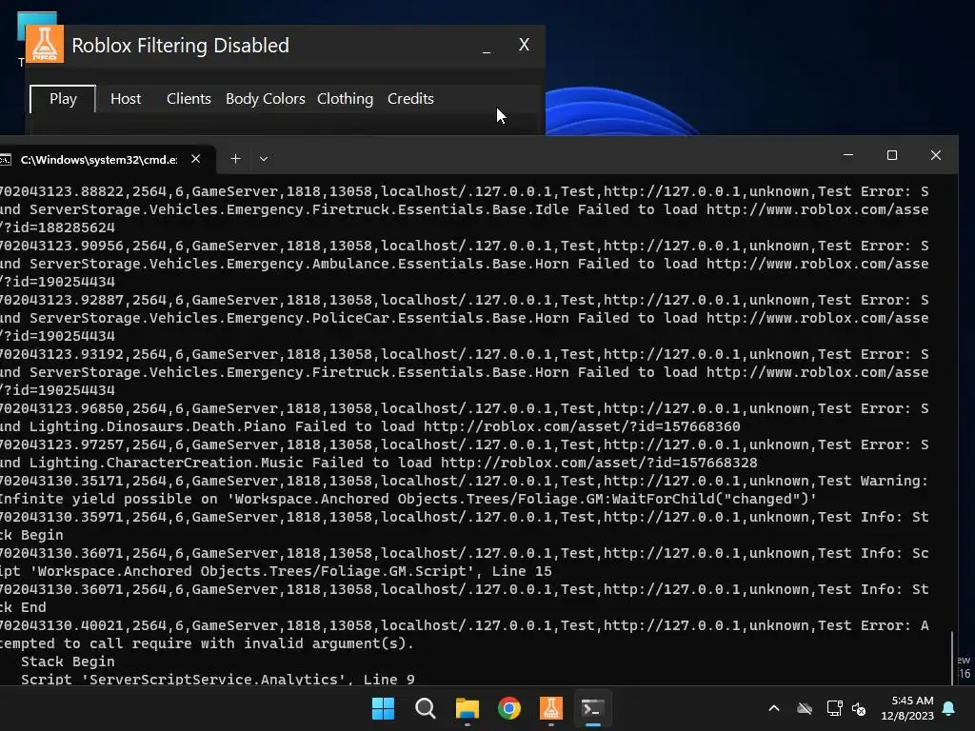Minimize the terminal window
Screen dimensions: 975x731
tap(848, 155)
